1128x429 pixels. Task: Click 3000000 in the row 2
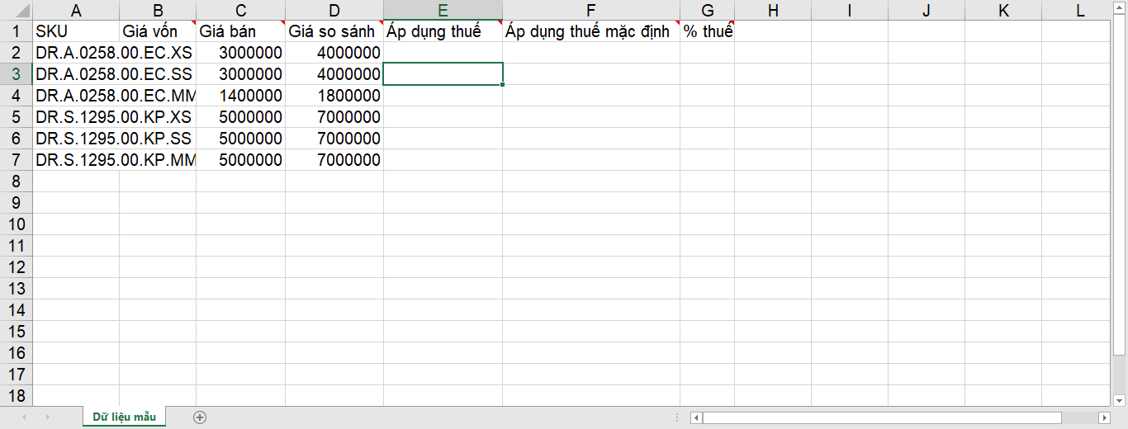pyautogui.click(x=240, y=53)
